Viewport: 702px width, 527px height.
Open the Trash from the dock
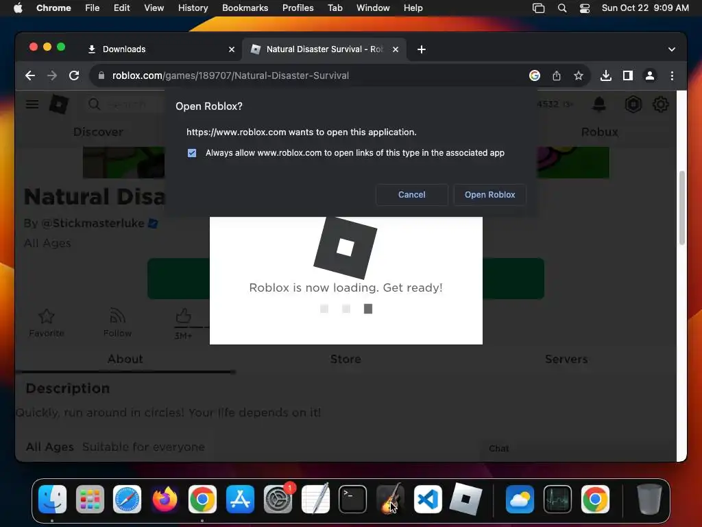[649, 500]
